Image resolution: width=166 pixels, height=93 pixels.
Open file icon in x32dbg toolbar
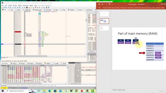pos(2,7)
